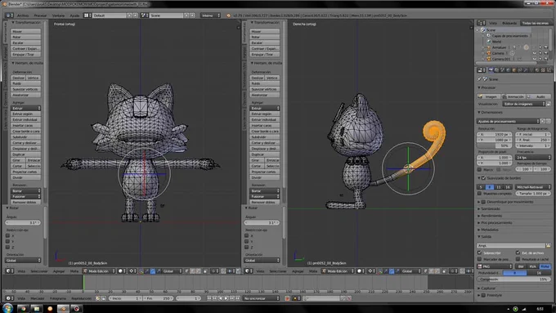Image resolution: width=556 pixels, height=313 pixels.
Task: Open the Archivo menu
Action: 23,16
